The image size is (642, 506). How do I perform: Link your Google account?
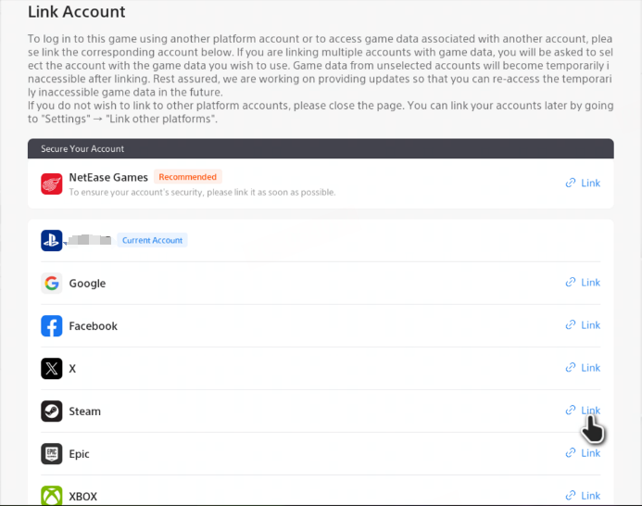[x=583, y=283]
